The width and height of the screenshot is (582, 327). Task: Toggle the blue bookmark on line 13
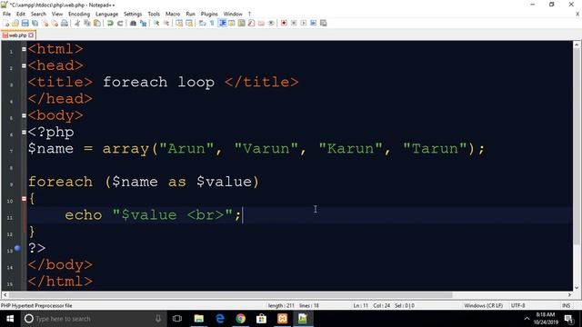click(x=17, y=248)
